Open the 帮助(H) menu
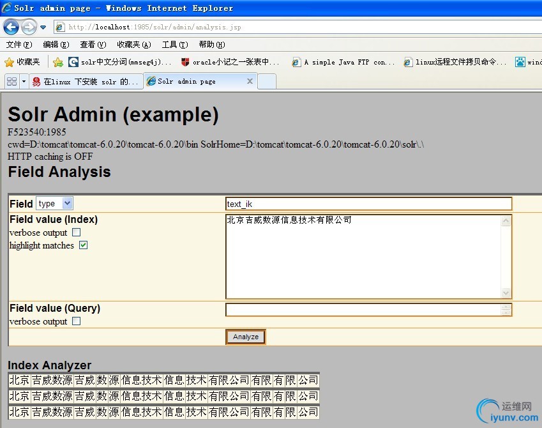Image resolution: width=542 pixels, height=428 pixels. (x=212, y=45)
